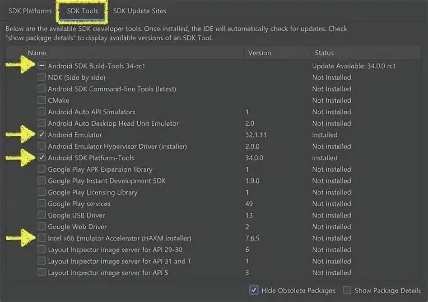This screenshot has height=302, width=428.
Task: Click the Status column header
Action: tap(324, 53)
